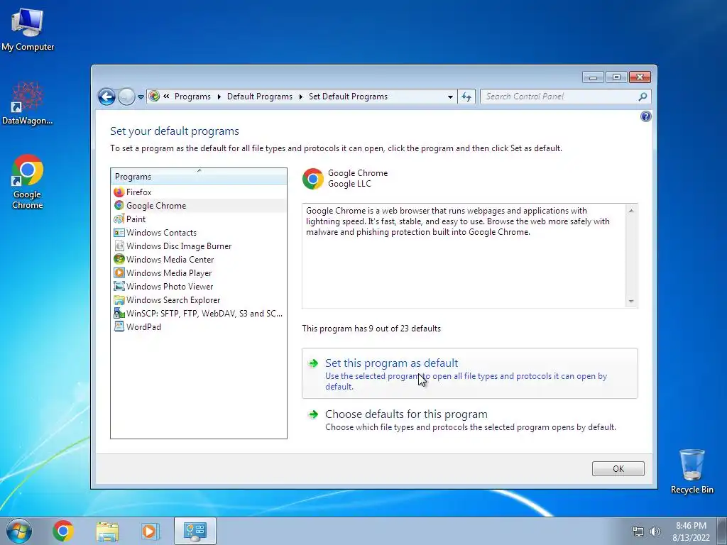Image resolution: width=727 pixels, height=545 pixels.
Task: Click Choose defaults for this program
Action: 470,420
